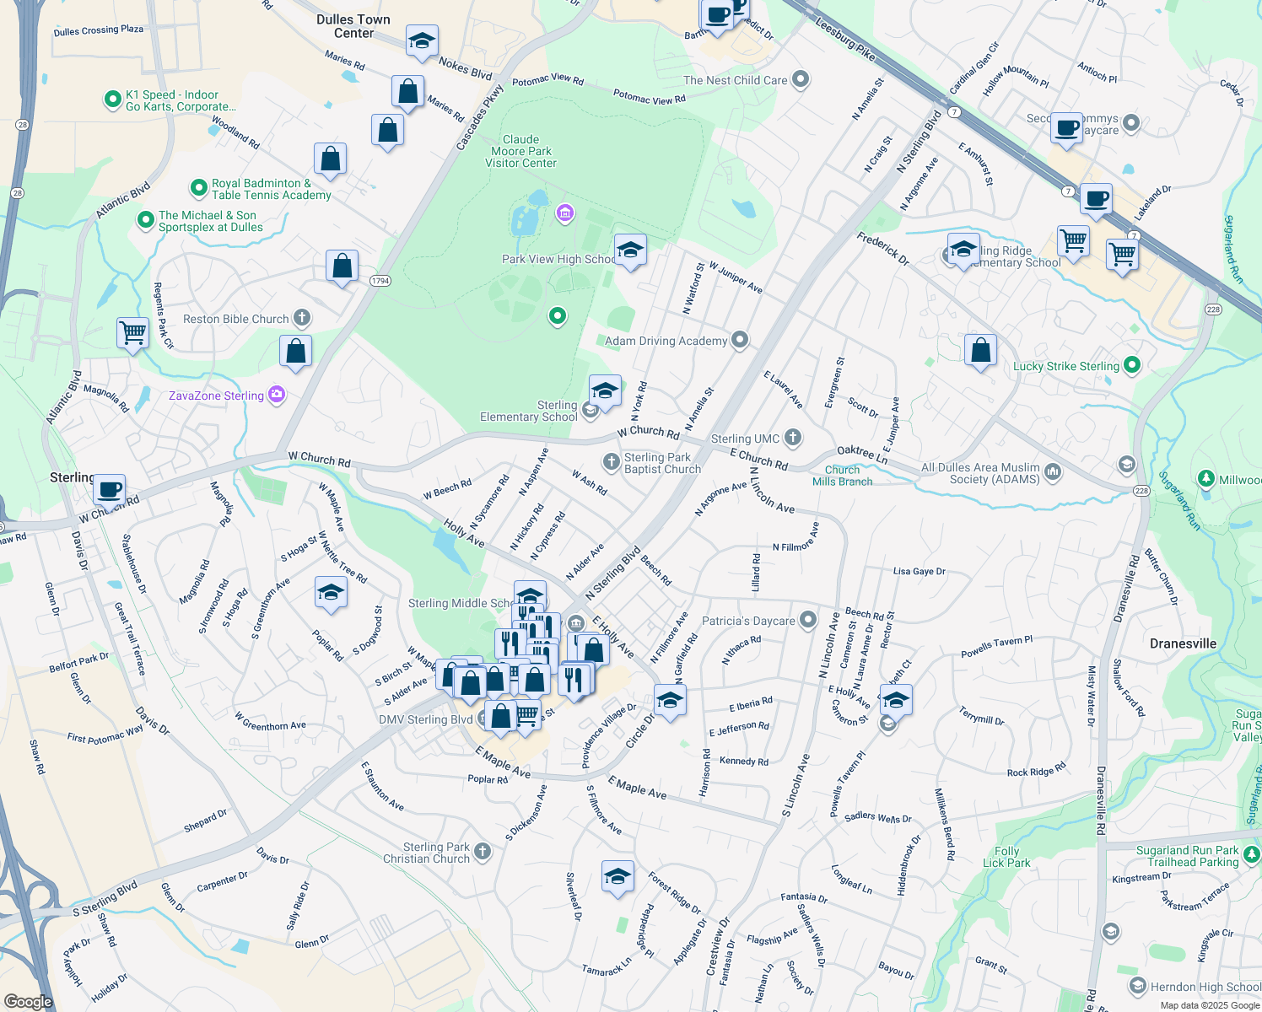Click the school marker beside Nokes Blvd
1262x1012 pixels.
point(422,41)
